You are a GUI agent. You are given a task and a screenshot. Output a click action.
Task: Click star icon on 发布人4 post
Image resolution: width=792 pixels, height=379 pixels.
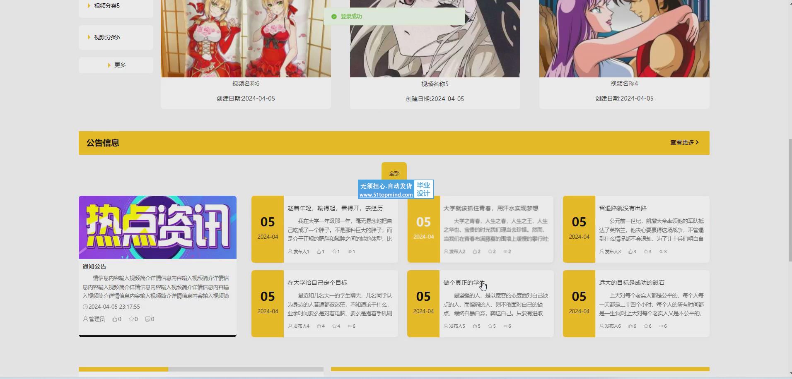(x=334, y=326)
